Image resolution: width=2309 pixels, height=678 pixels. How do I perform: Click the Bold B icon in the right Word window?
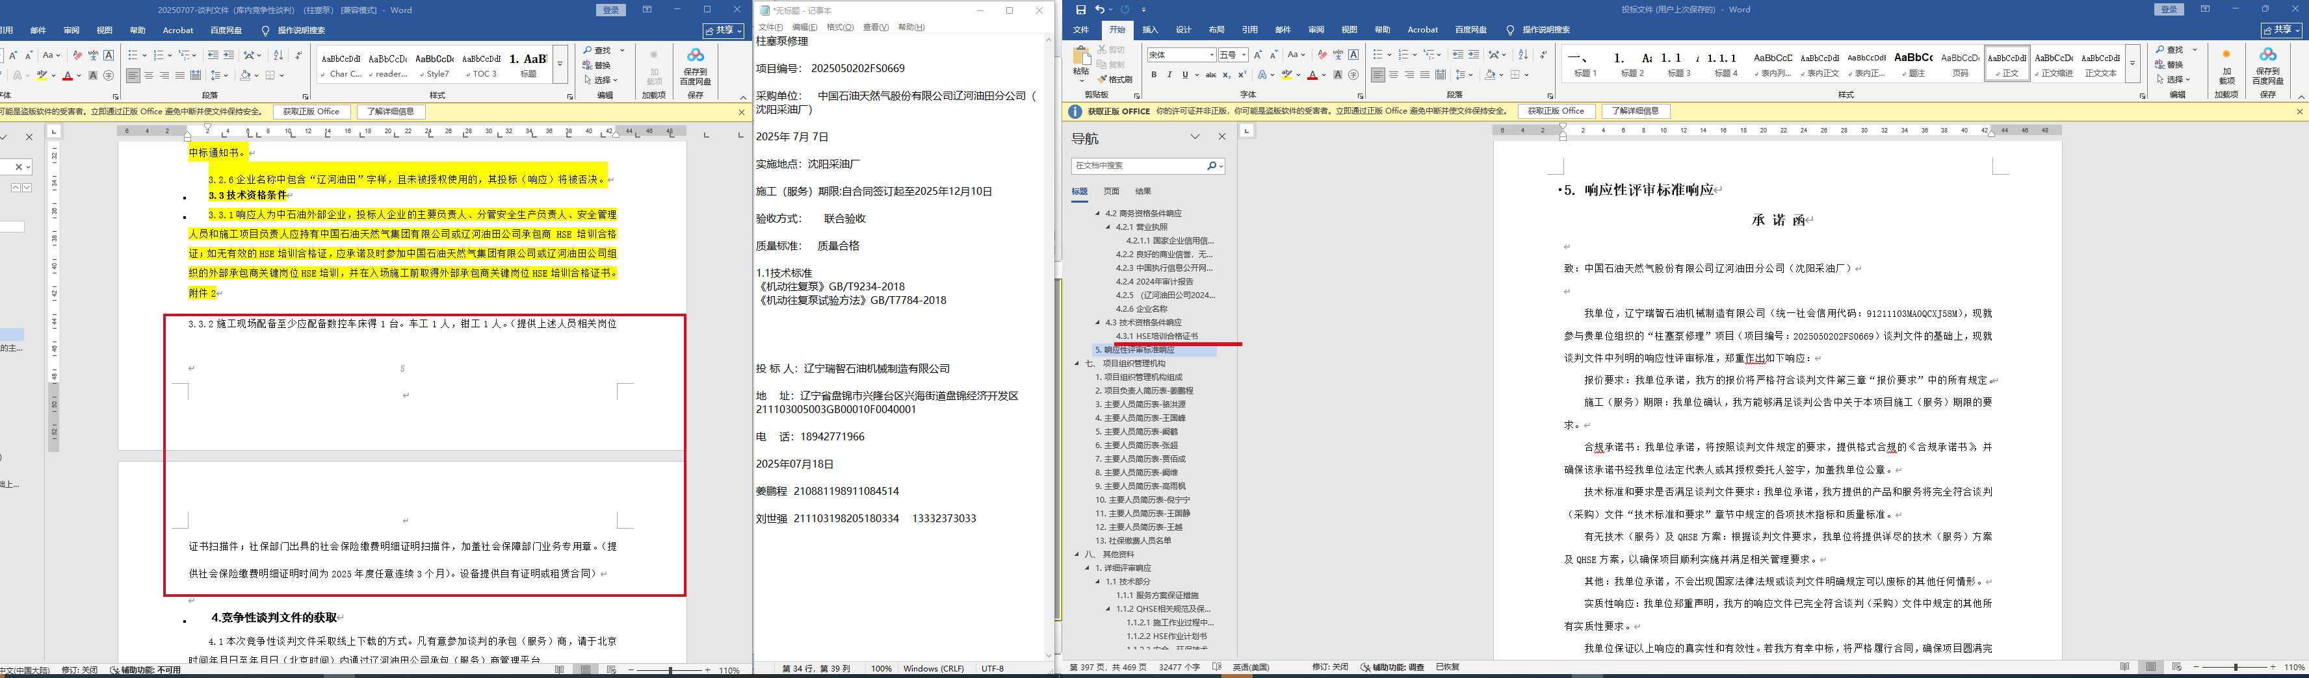pyautogui.click(x=1154, y=75)
